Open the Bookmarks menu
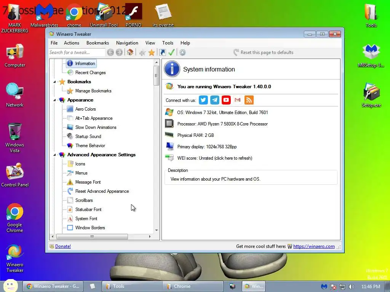Image resolution: width=390 pixels, height=292 pixels. (98, 43)
